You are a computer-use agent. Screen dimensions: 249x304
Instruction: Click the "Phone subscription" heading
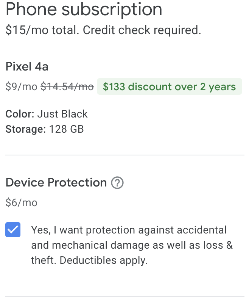coord(84,9)
